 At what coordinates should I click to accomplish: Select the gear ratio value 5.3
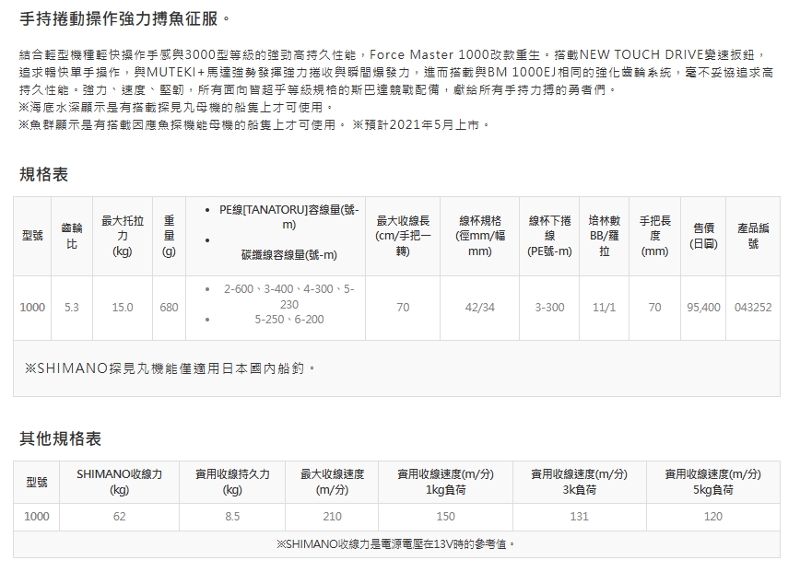pyautogui.click(x=72, y=308)
